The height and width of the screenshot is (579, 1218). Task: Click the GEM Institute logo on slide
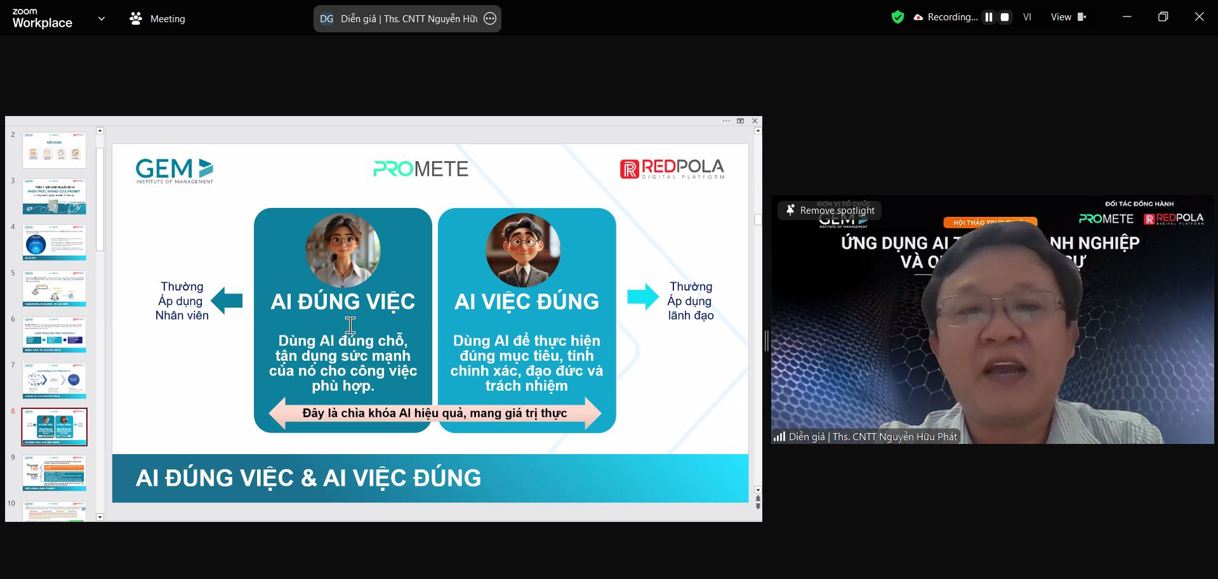click(x=175, y=171)
